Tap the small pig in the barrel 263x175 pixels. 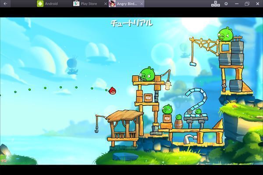[x=179, y=117]
